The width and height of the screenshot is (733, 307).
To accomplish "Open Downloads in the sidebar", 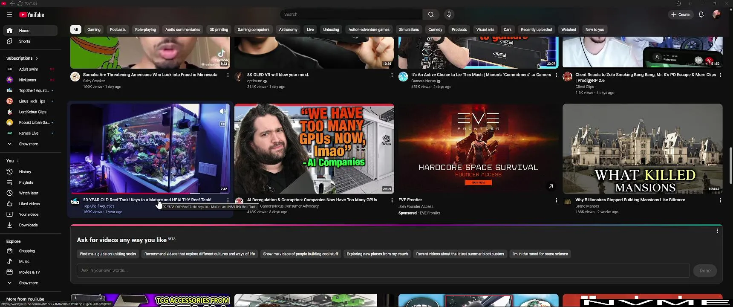I will tap(30, 225).
